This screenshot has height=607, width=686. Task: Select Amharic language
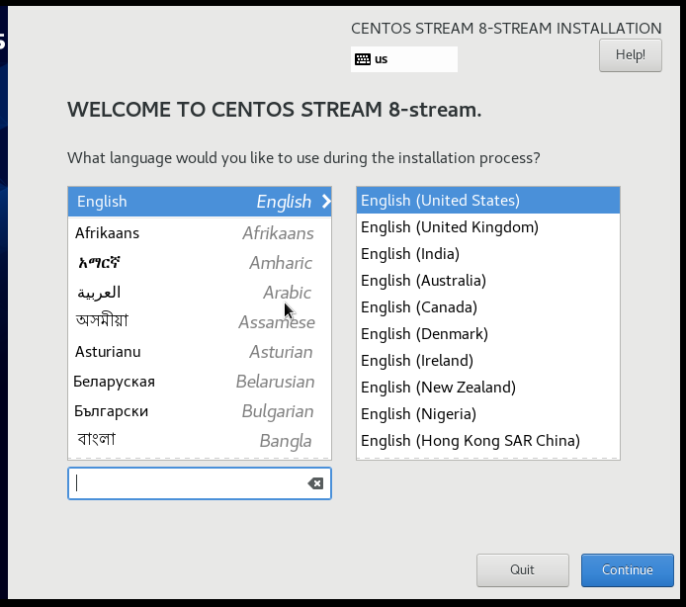(x=200, y=263)
